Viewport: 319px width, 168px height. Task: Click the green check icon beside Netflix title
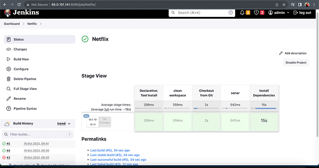coord(85,39)
